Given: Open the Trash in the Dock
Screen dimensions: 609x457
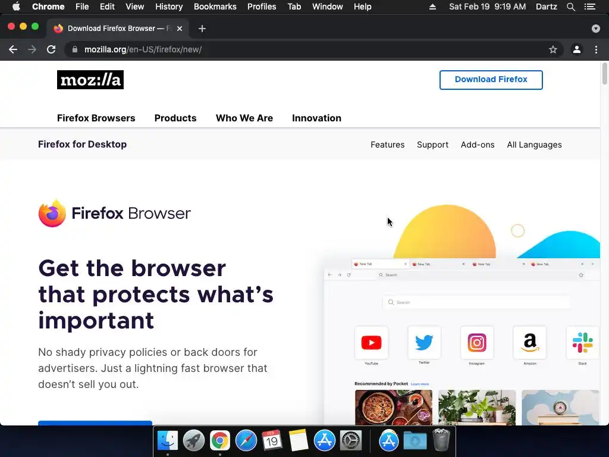Looking at the screenshot, I should pos(441,440).
